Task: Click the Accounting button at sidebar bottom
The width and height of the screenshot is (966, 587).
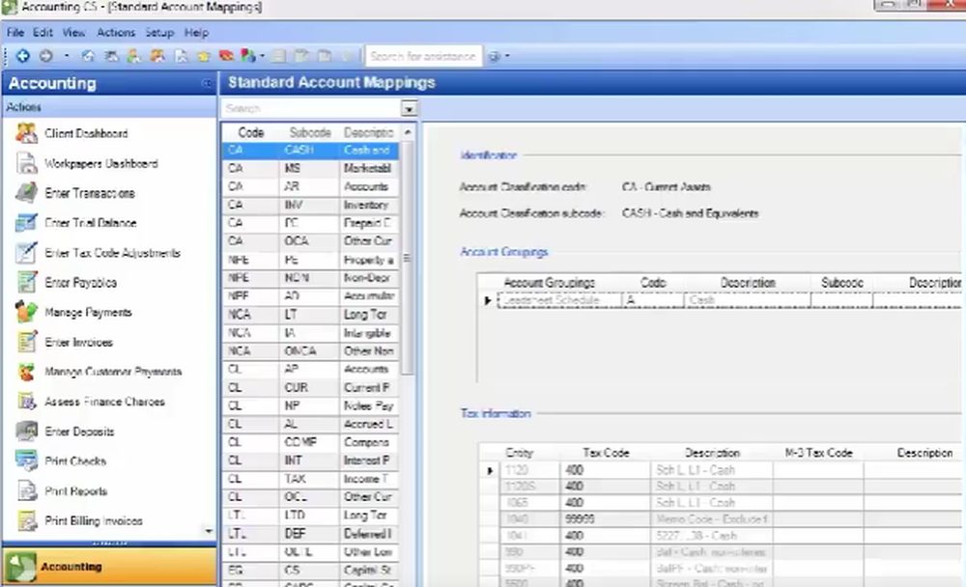Action: 110,567
